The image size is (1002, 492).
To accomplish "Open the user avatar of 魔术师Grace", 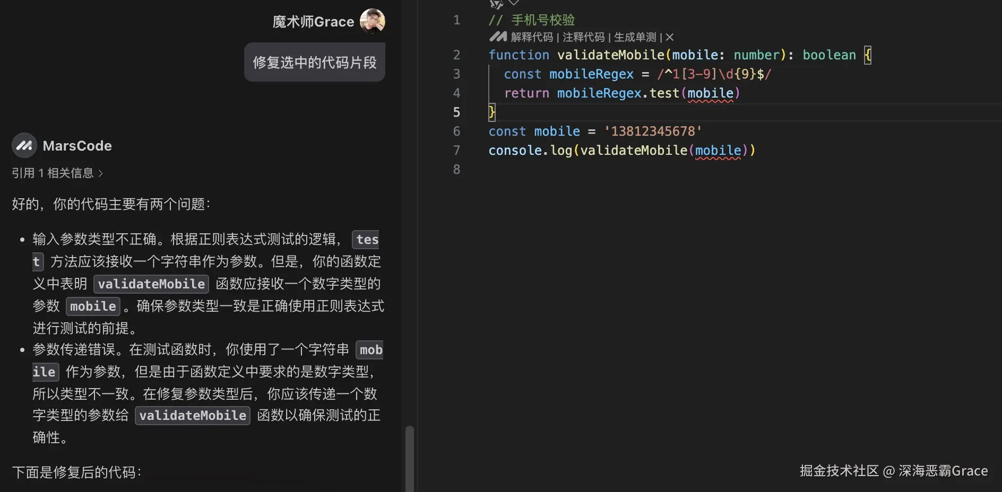I will coord(373,21).
